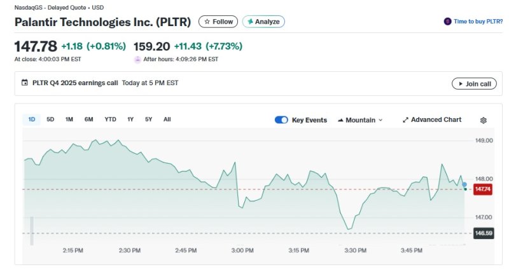Click the sparkle icon in Analyze button

250,22
